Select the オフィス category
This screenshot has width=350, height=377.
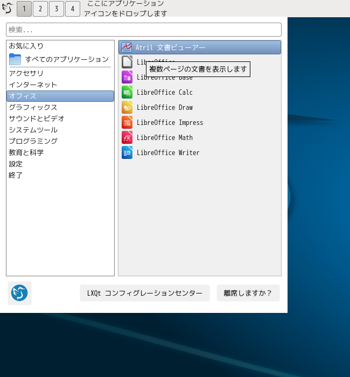[60, 96]
